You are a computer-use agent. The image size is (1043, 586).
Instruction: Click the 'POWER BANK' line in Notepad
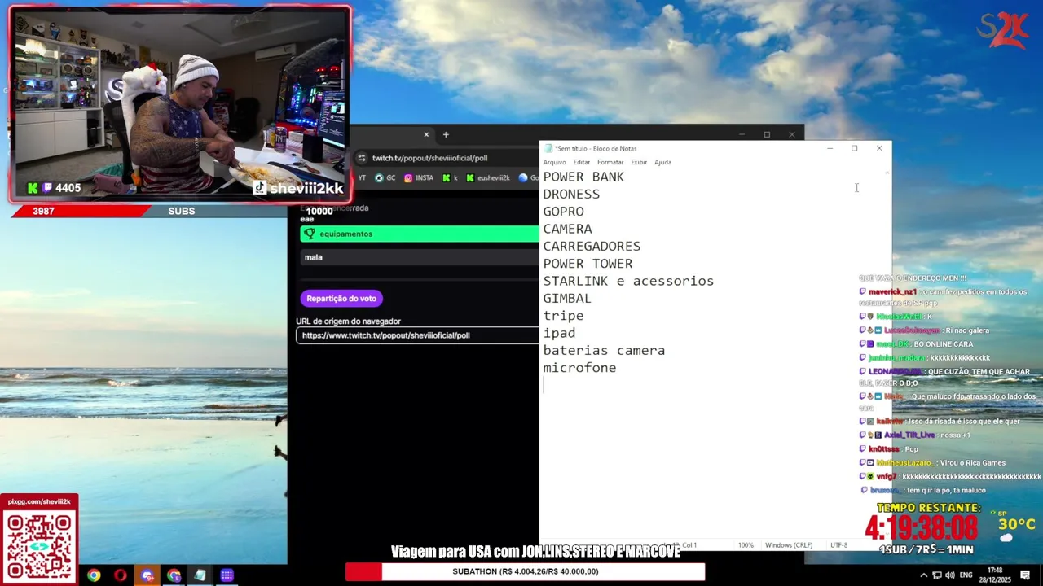point(583,177)
